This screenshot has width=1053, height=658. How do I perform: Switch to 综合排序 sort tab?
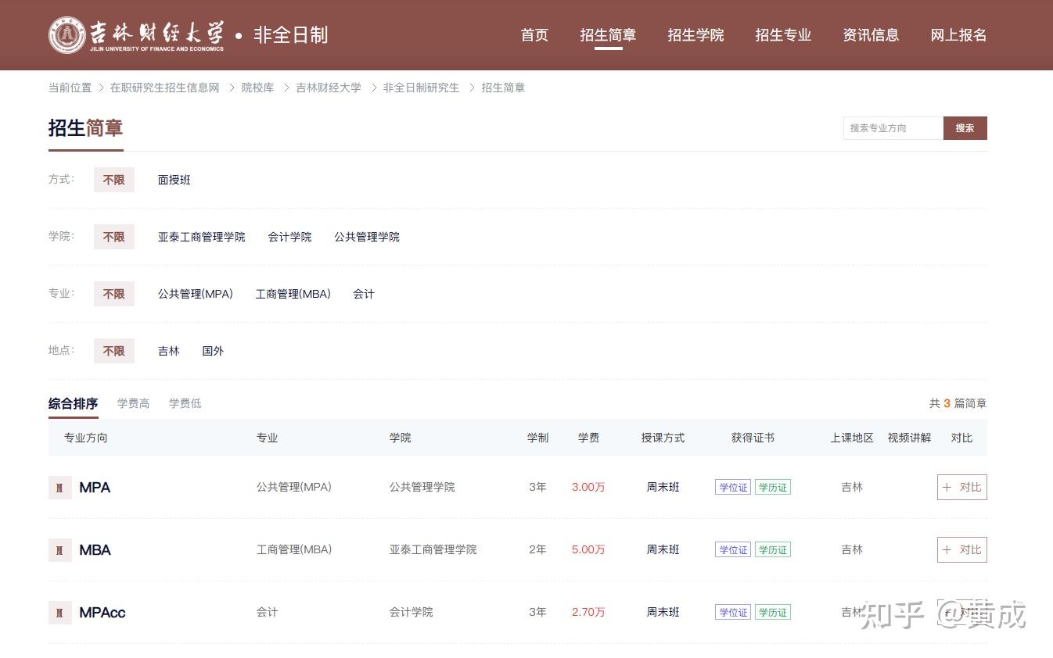pos(74,404)
